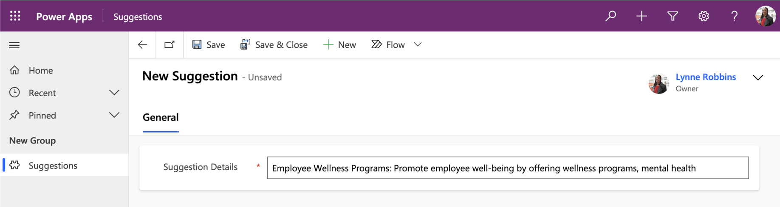
Task: Expand the Pinned navigation section
Action: pyautogui.click(x=114, y=115)
